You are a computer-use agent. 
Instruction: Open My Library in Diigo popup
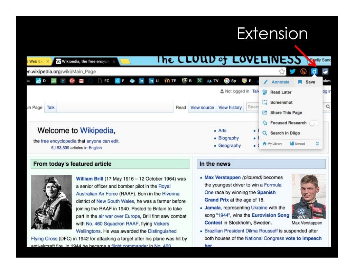[272, 144]
